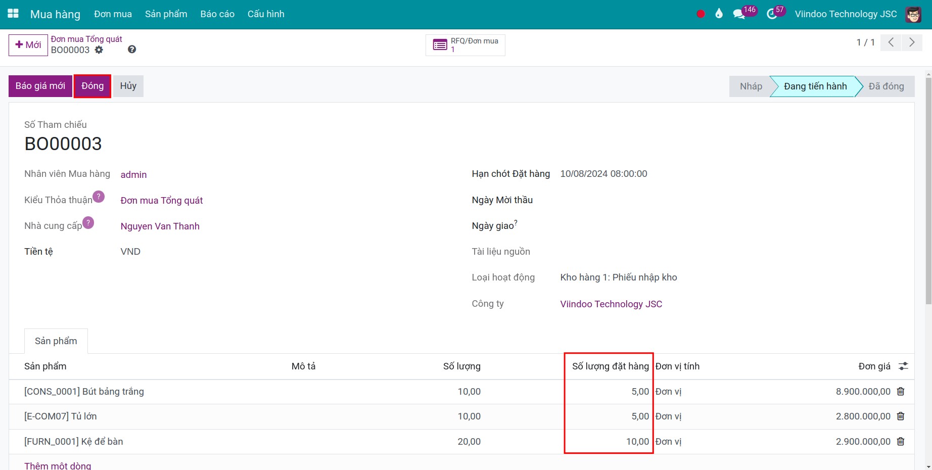Click the Mua hàng app title
Viewport: 932px width, 470px height.
(55, 14)
